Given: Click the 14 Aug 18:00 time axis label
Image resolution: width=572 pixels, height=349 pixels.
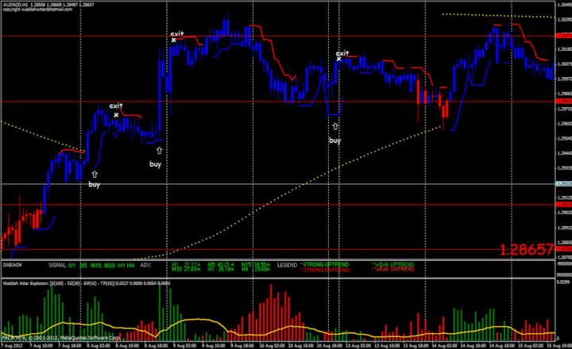Looking at the screenshot, I should click(x=501, y=345).
